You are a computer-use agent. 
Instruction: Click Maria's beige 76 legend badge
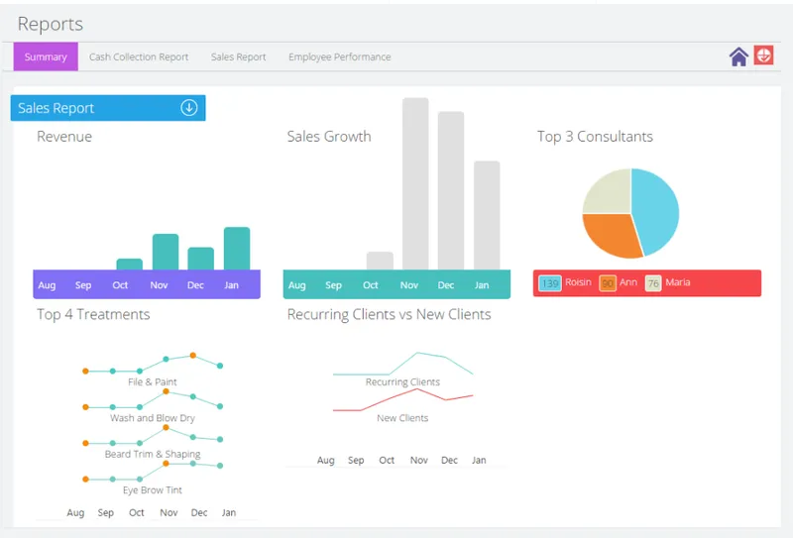(653, 283)
